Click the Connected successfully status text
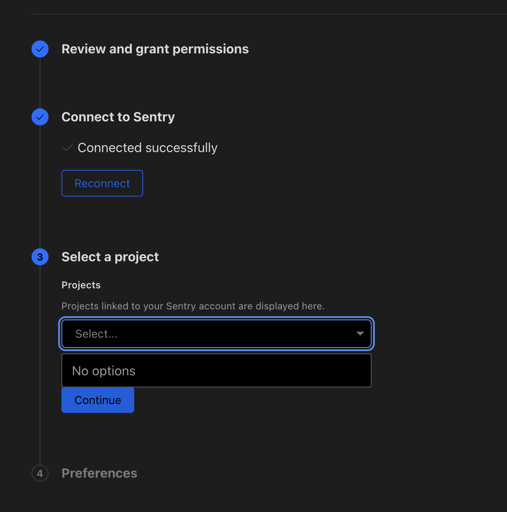Screen dimensions: 507x512 tap(147, 148)
